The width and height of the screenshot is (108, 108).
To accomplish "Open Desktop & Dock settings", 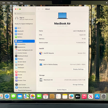I will (x=22, y=56).
